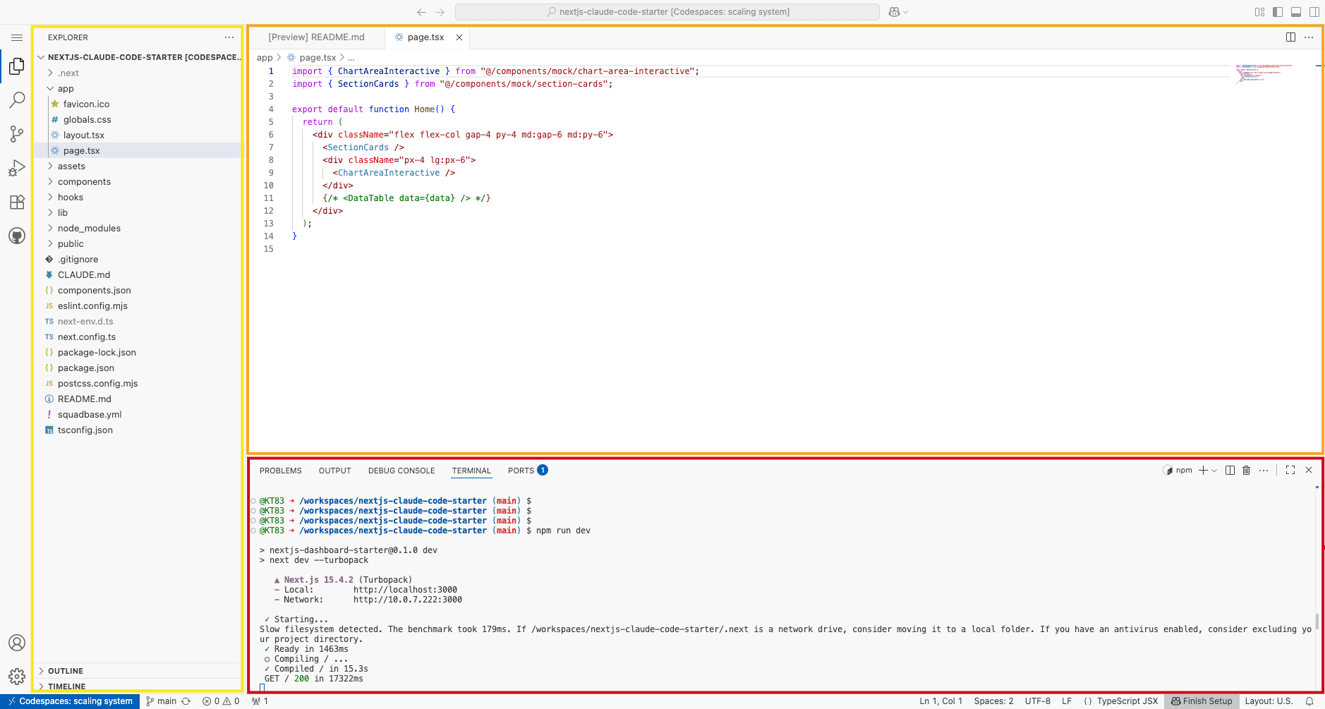Open the Source Control view
The image size is (1325, 709).
click(x=17, y=134)
